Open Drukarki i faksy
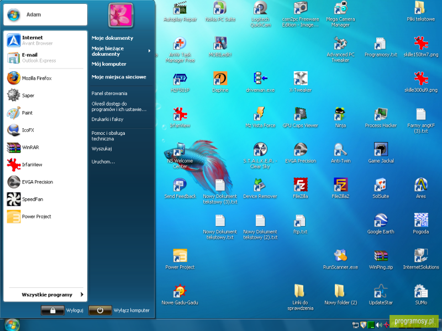Viewport: 442px width, 331px height. click(107, 119)
